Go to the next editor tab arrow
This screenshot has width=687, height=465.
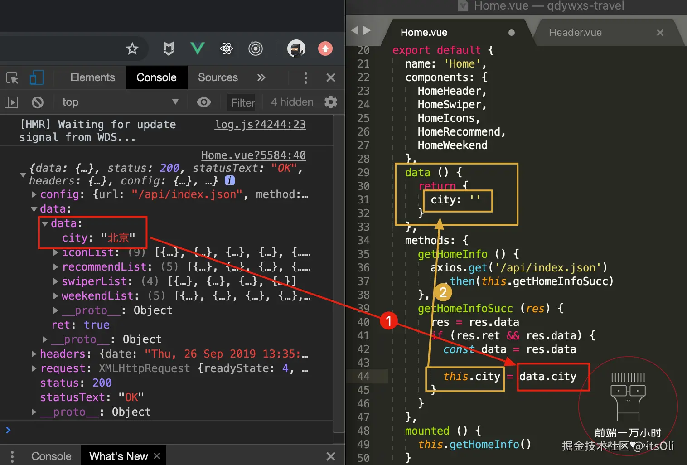coord(367,30)
